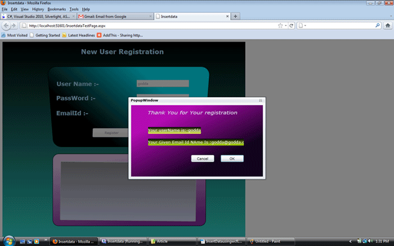Image resolution: width=394 pixels, height=246 pixels.
Task: Open the Bookmarks menu
Action: click(57, 10)
